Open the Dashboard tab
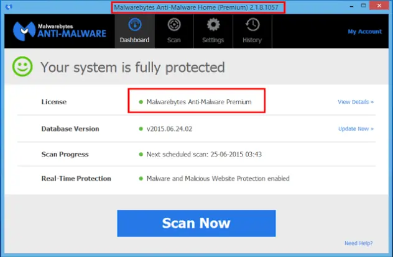 (134, 31)
